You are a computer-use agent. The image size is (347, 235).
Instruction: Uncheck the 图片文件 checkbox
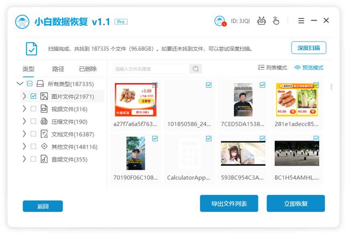pyautogui.click(x=33, y=96)
